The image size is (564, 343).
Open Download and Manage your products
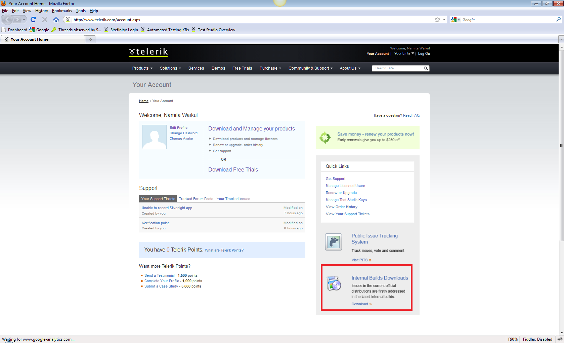252,129
